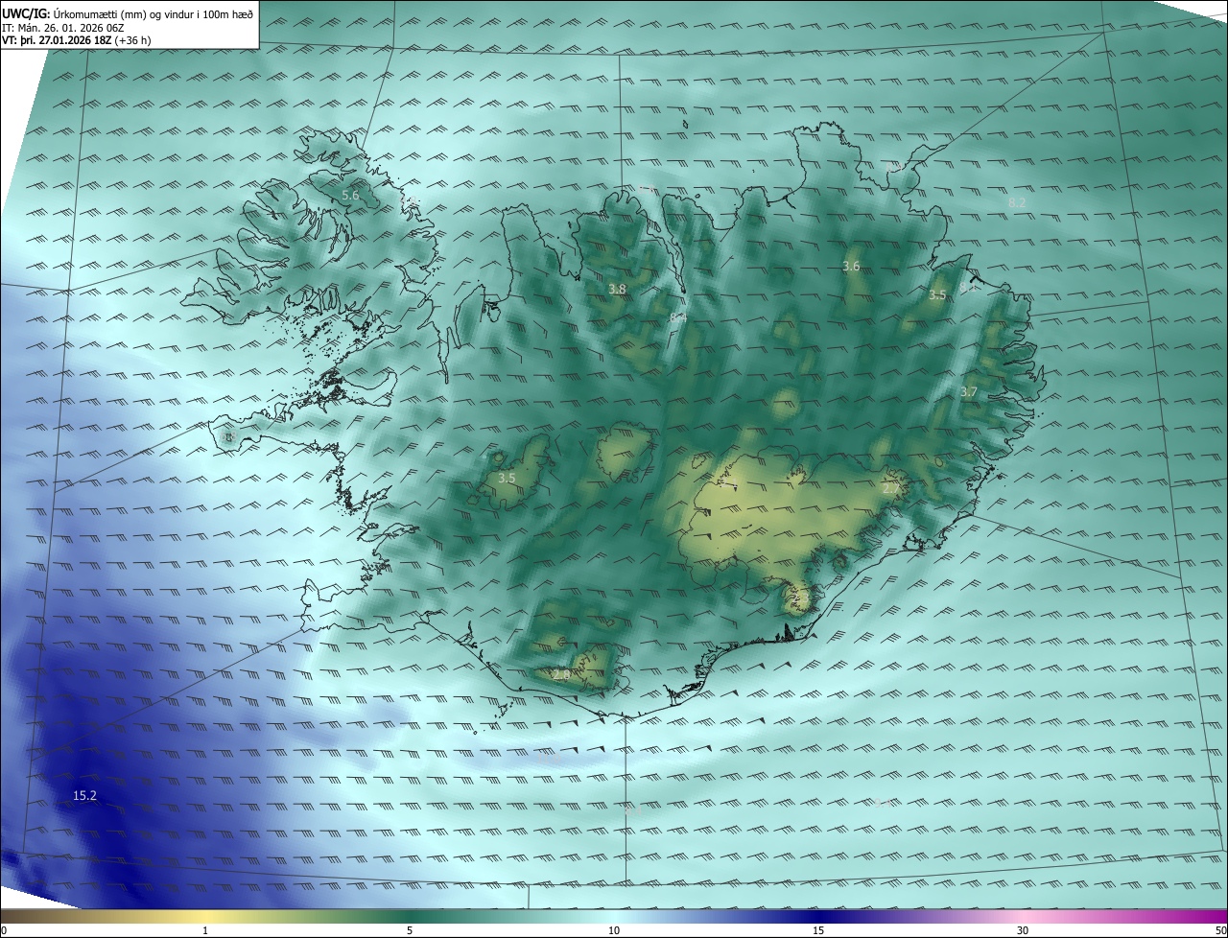Click the 15.2 value over the ocean

tap(84, 795)
